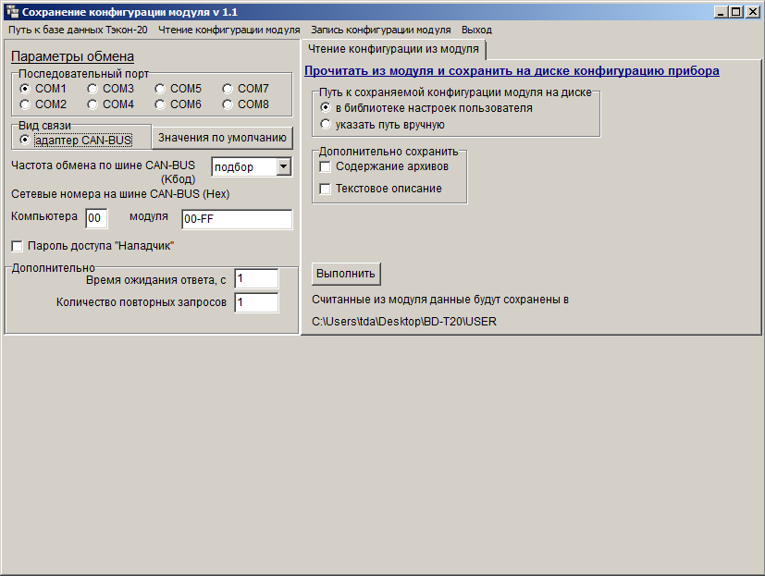This screenshot has width=765, height=576.
Task: Click the Время ожидания ответа field
Action: click(x=256, y=278)
